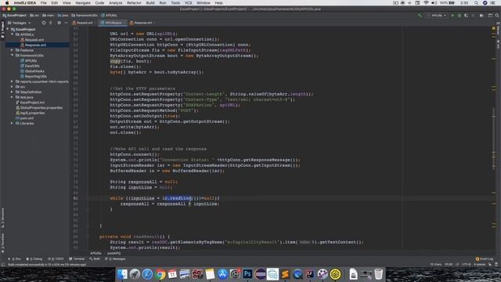The image size is (501, 282).
Task: Open Packages panel settings gear
Action: click(59, 23)
